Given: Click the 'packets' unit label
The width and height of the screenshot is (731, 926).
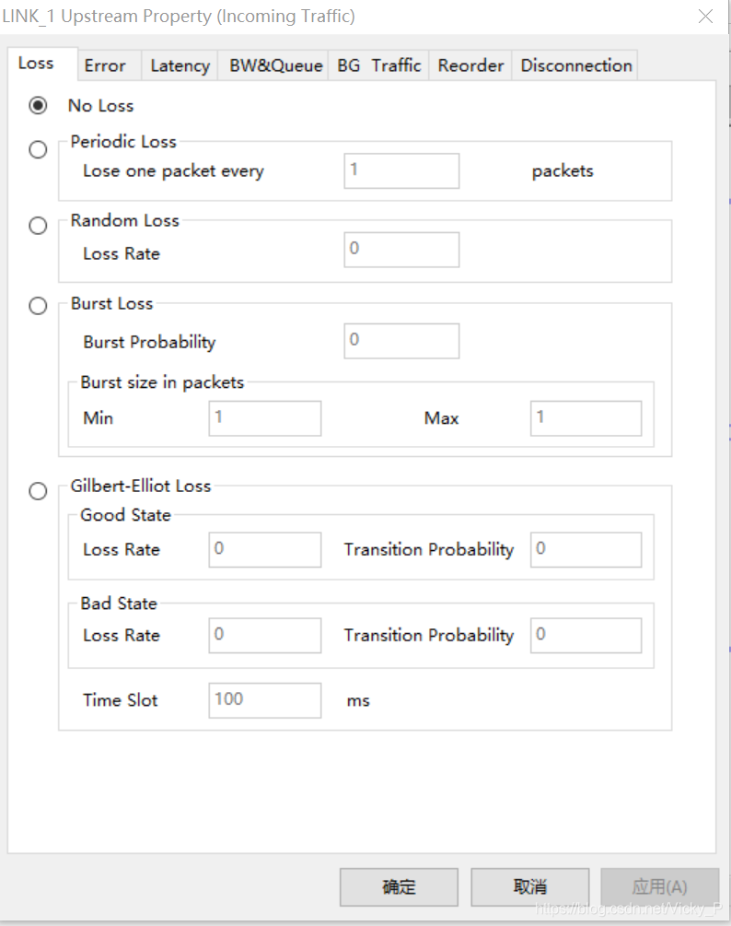Looking at the screenshot, I should coord(563,171).
